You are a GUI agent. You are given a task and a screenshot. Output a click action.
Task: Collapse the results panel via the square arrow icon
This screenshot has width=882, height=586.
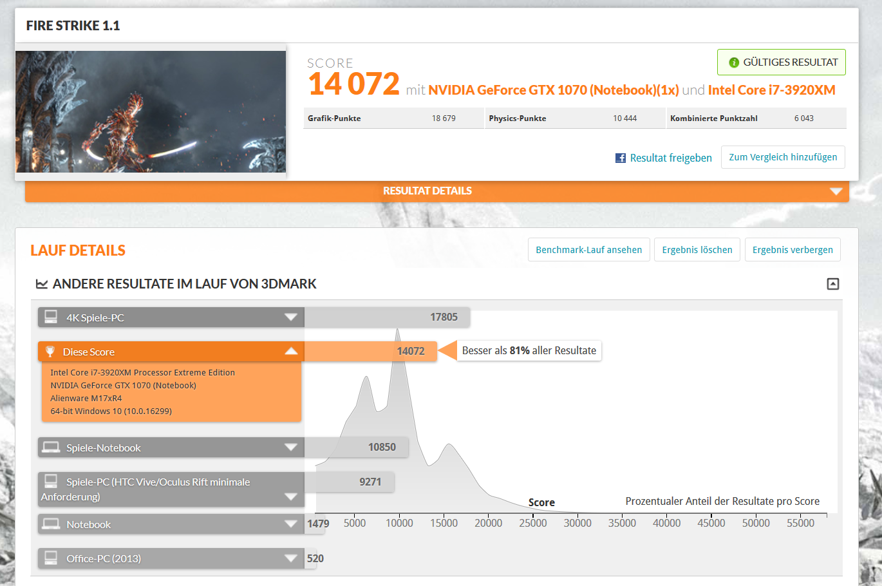(x=833, y=284)
